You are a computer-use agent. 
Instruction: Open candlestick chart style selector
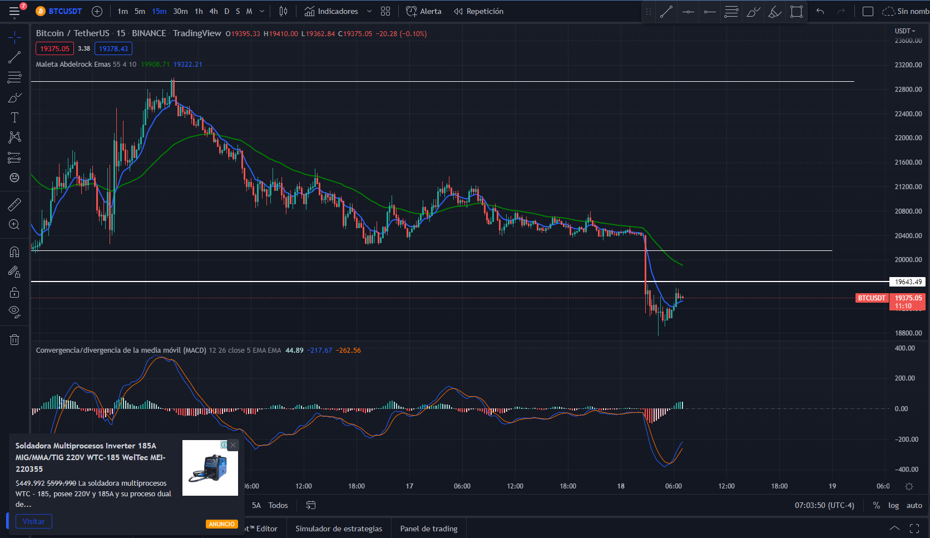pyautogui.click(x=283, y=11)
